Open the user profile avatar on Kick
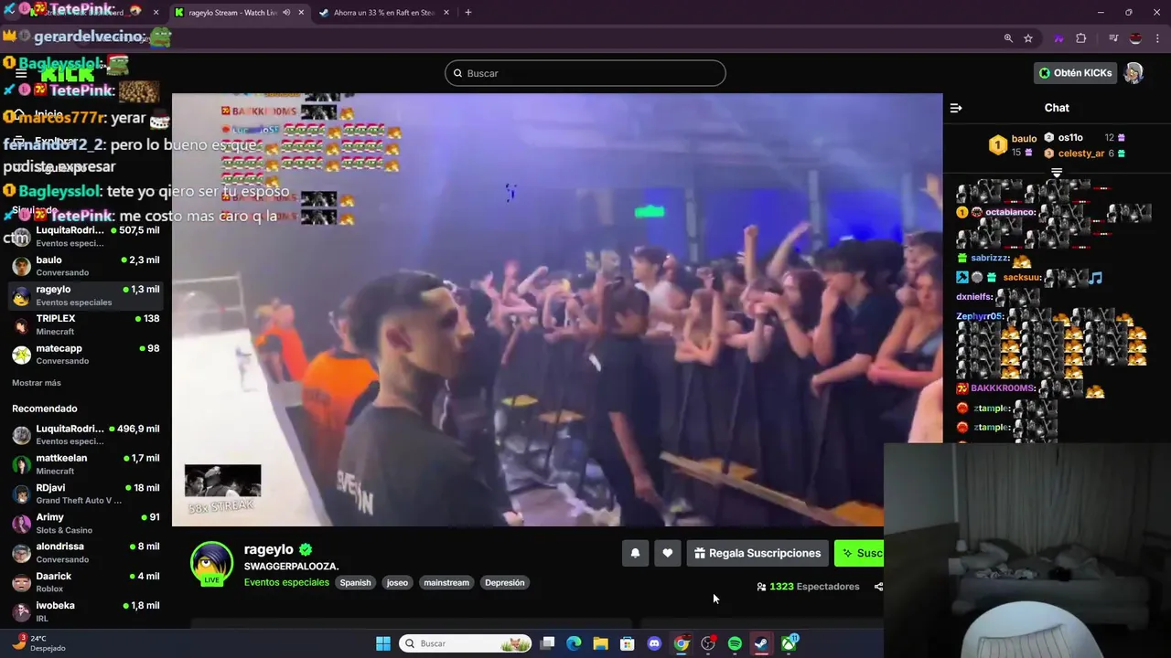This screenshot has height=658, width=1171. click(x=1133, y=73)
